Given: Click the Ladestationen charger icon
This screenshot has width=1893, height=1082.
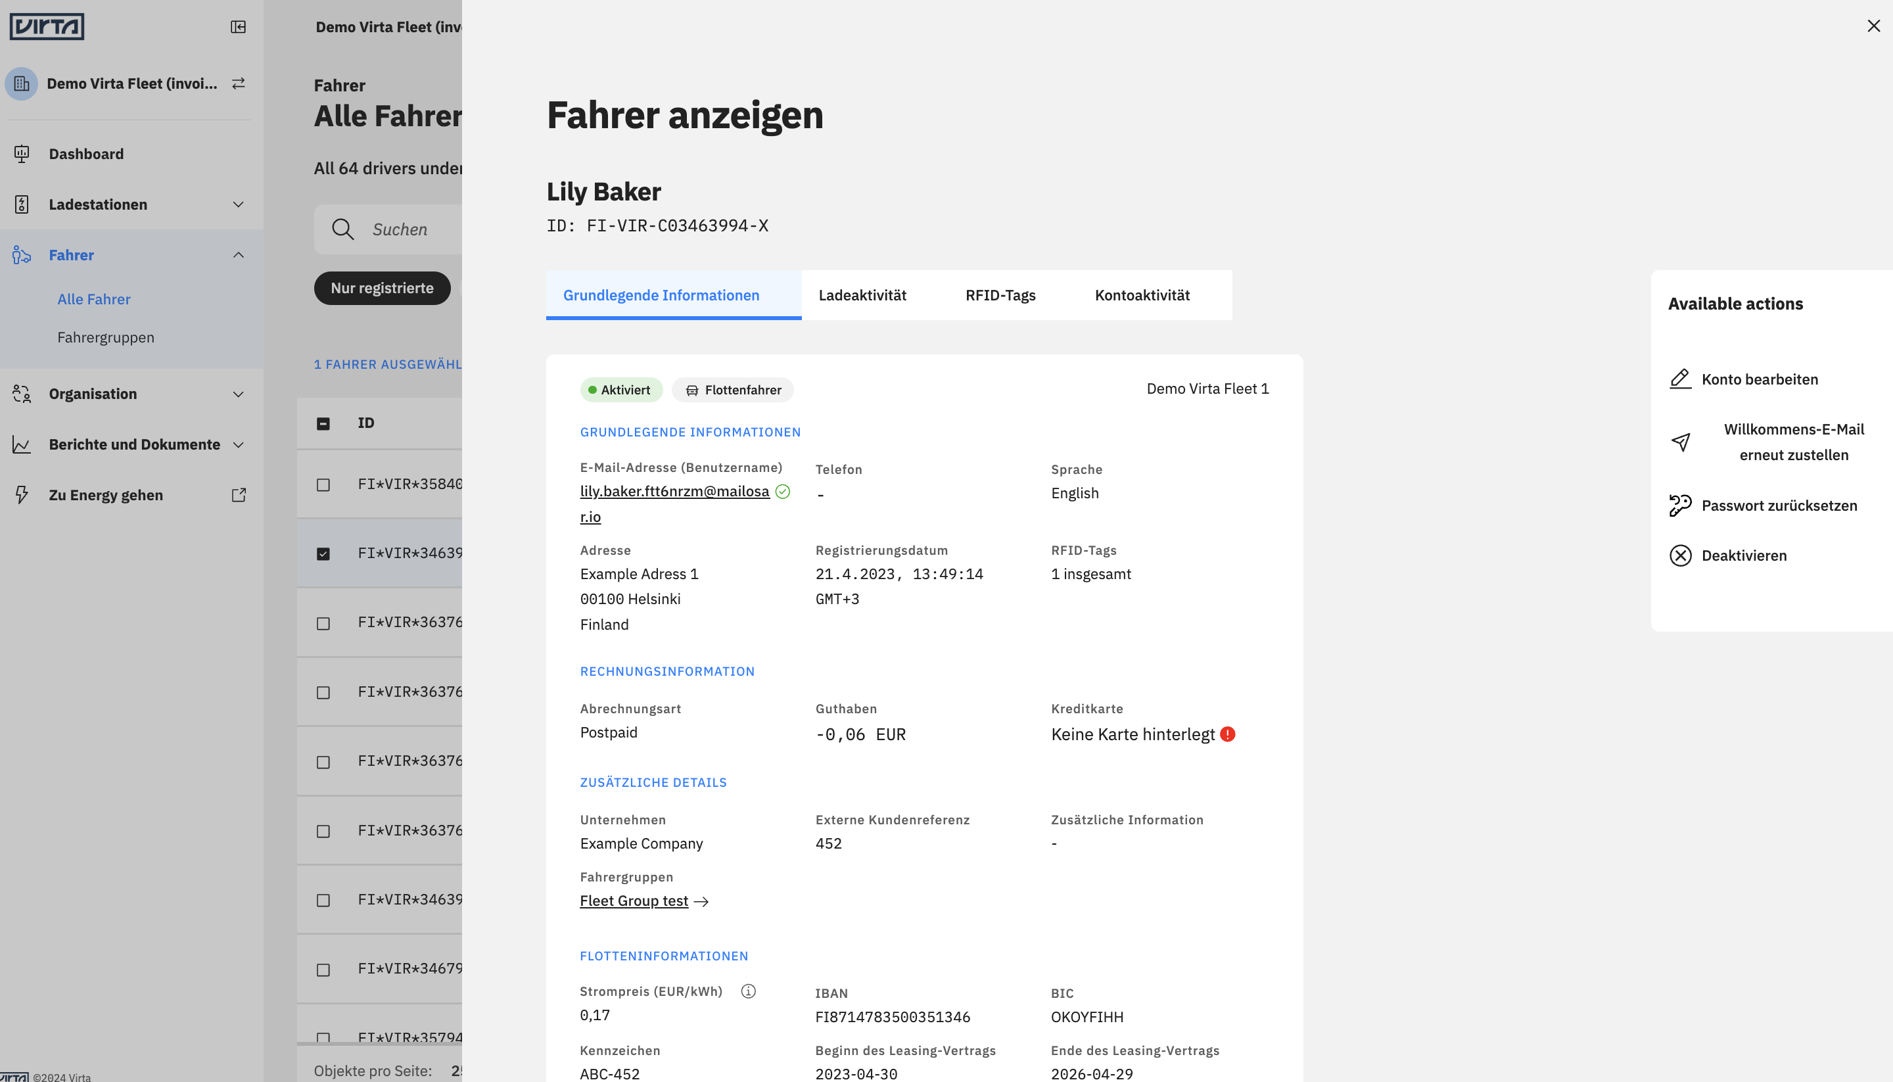Looking at the screenshot, I should pos(22,204).
